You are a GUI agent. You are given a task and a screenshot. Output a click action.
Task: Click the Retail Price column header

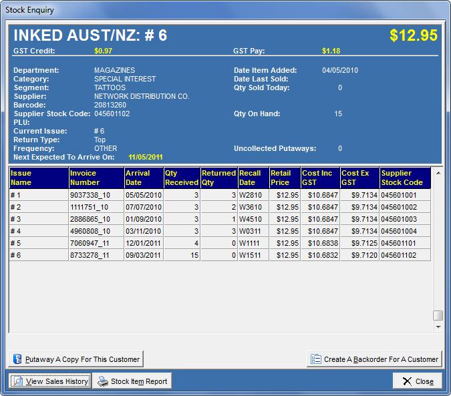pos(285,178)
